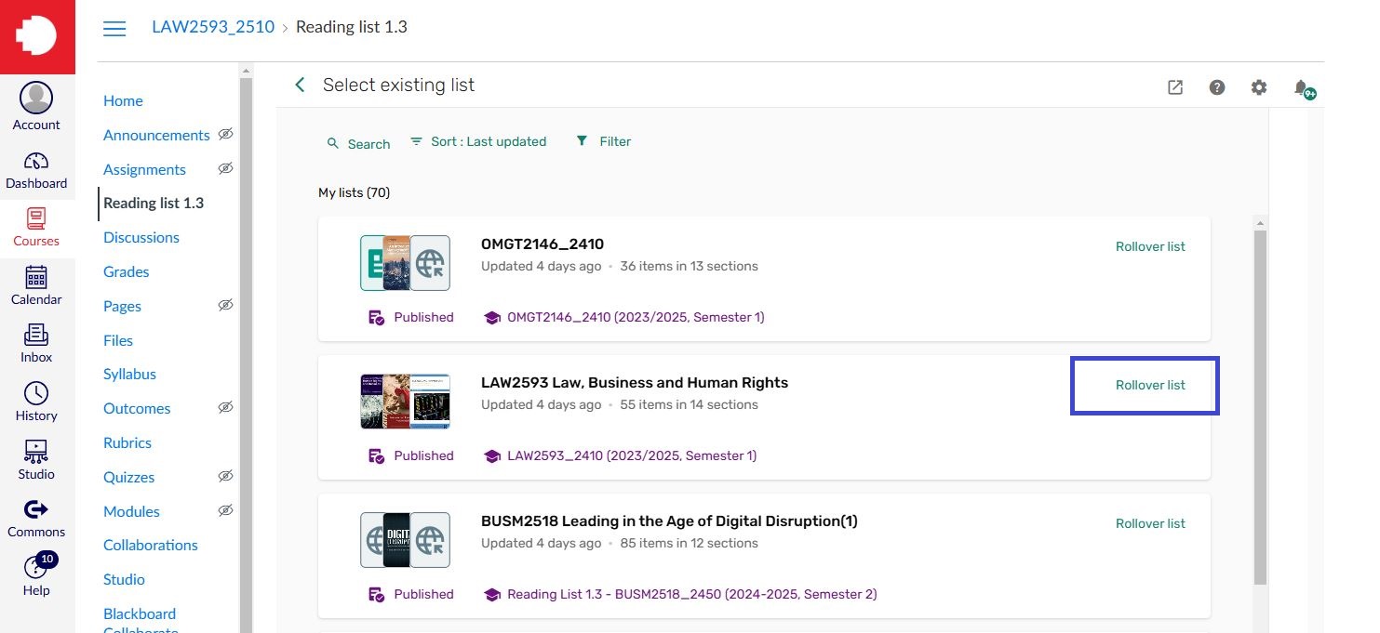Click the OMGT2146_2410 cover thumbnail
The width and height of the screenshot is (1380, 633).
(x=405, y=262)
